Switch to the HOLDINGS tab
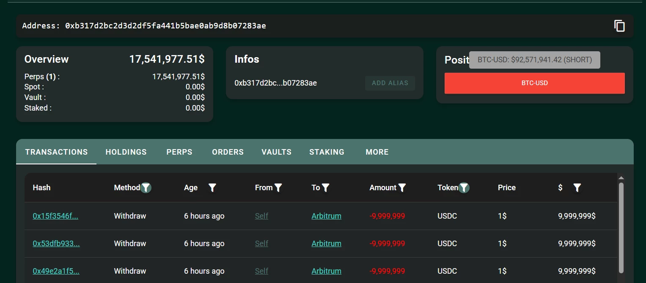This screenshot has width=646, height=283. tap(126, 152)
